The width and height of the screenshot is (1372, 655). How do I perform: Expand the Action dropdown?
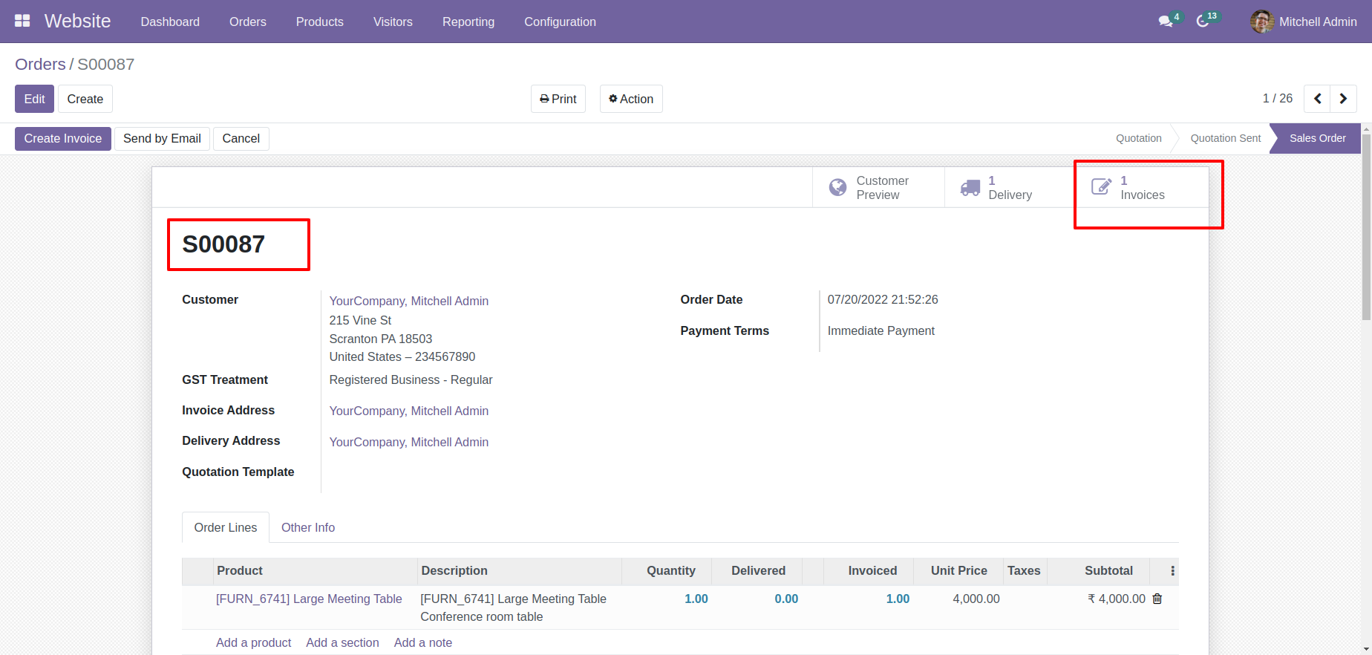click(x=631, y=99)
